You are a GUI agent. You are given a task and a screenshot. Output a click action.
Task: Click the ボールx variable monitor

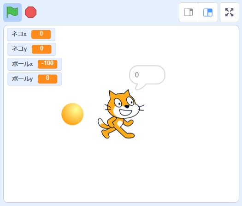(35, 64)
